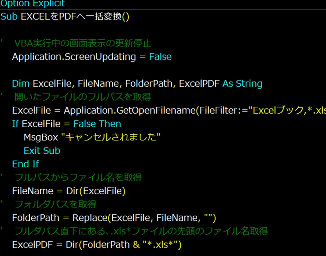The image size is (326, 256).
Task: Click the VBA実行中の画面表示の更新停止 comment
Action: click(82, 43)
